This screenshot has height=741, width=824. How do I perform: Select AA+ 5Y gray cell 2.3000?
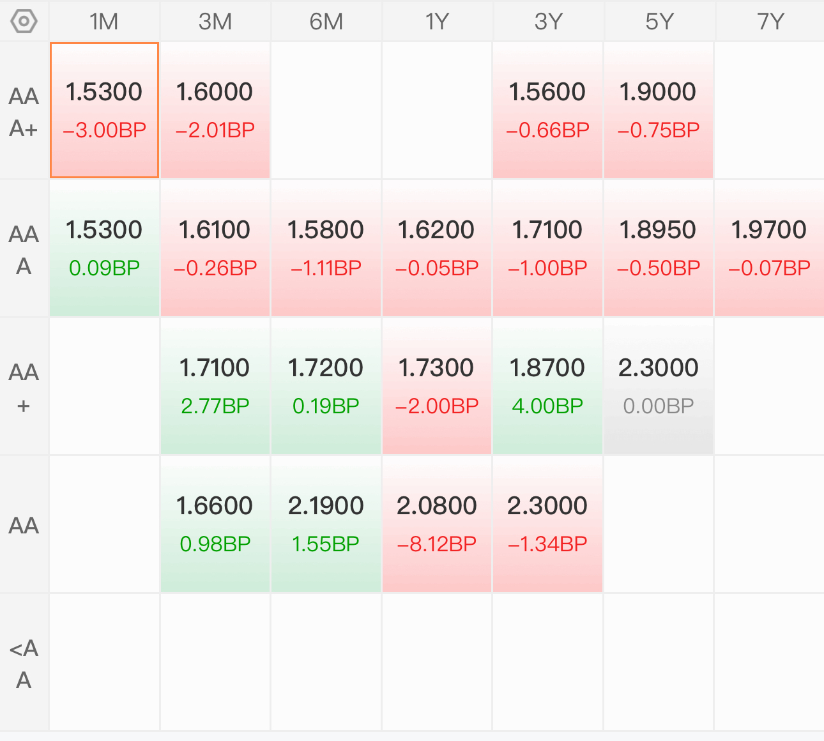tap(659, 386)
